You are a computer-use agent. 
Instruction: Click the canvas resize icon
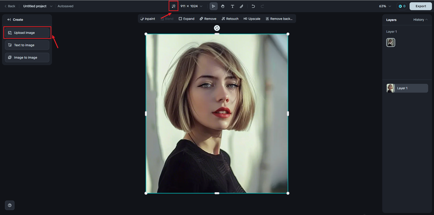(174, 6)
